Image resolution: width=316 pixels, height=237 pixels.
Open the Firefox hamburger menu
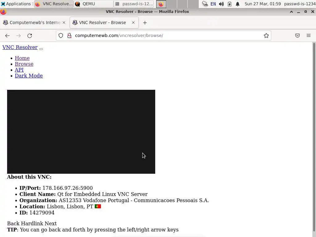click(x=309, y=35)
